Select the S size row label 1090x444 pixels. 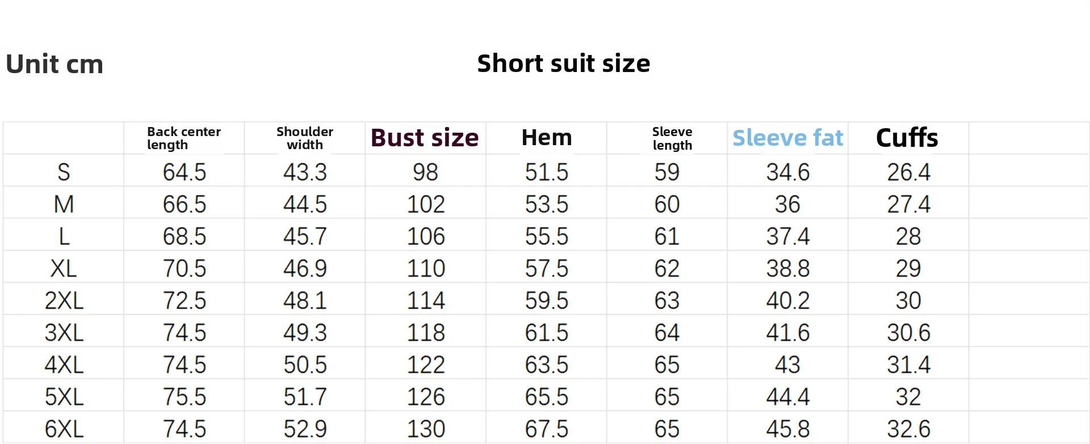pyautogui.click(x=64, y=172)
